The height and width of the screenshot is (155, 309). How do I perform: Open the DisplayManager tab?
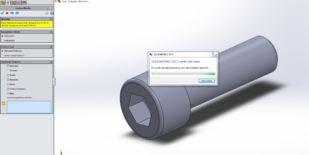click(x=24, y=3)
